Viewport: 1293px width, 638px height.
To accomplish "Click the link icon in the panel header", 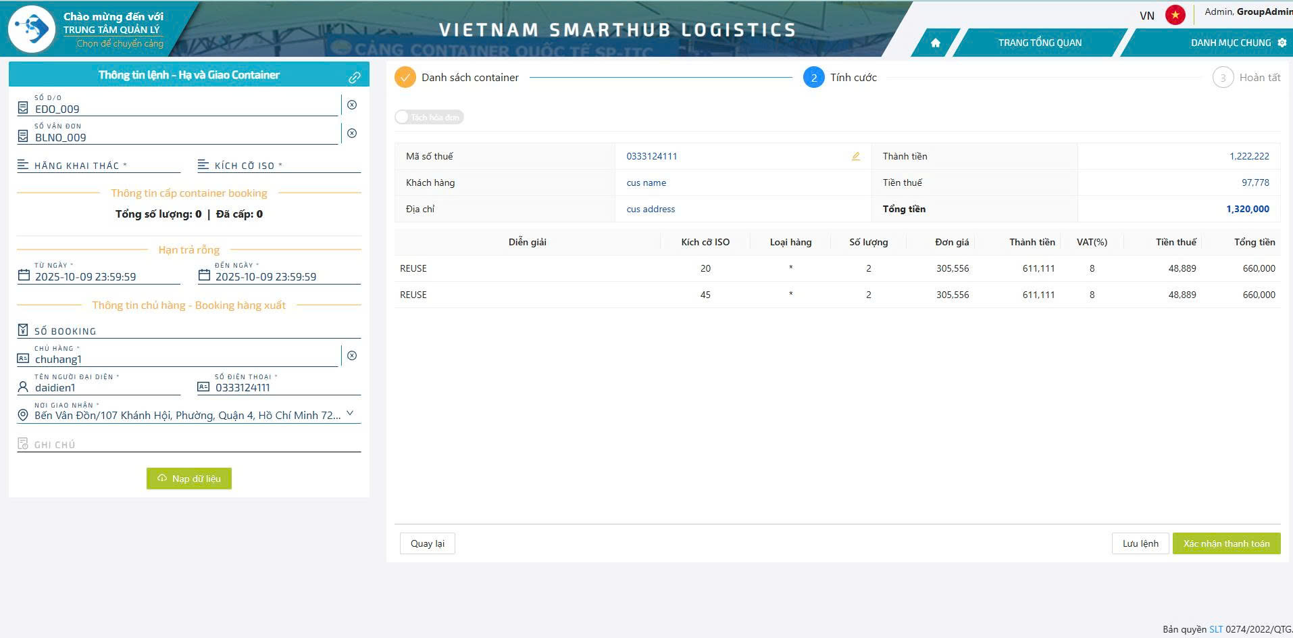I will click(354, 78).
